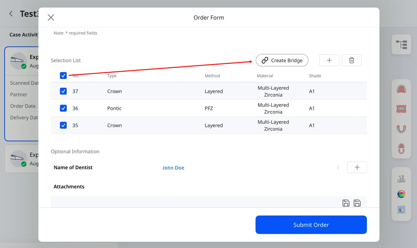Click the Order Date label in background

point(23,106)
